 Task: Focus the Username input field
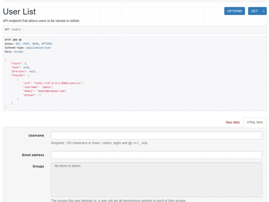(157, 135)
